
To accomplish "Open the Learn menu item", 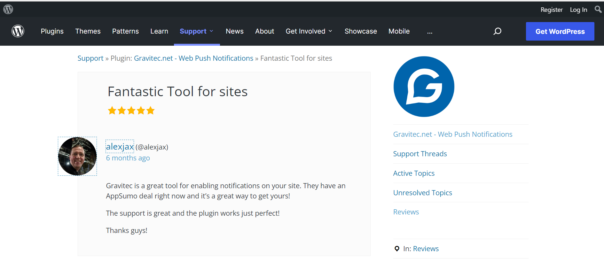I will (x=159, y=31).
